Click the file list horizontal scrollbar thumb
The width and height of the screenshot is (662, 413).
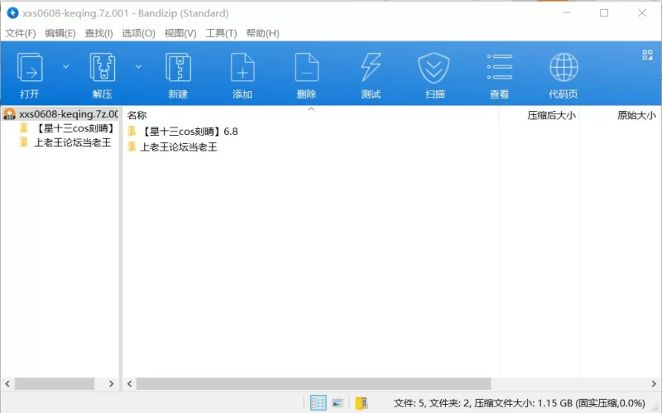[314, 383]
